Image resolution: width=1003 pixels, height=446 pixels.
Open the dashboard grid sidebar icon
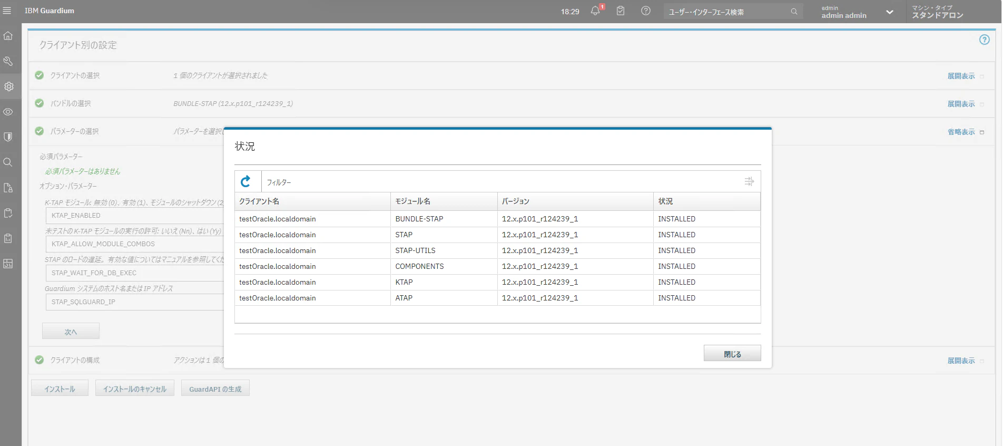8,264
